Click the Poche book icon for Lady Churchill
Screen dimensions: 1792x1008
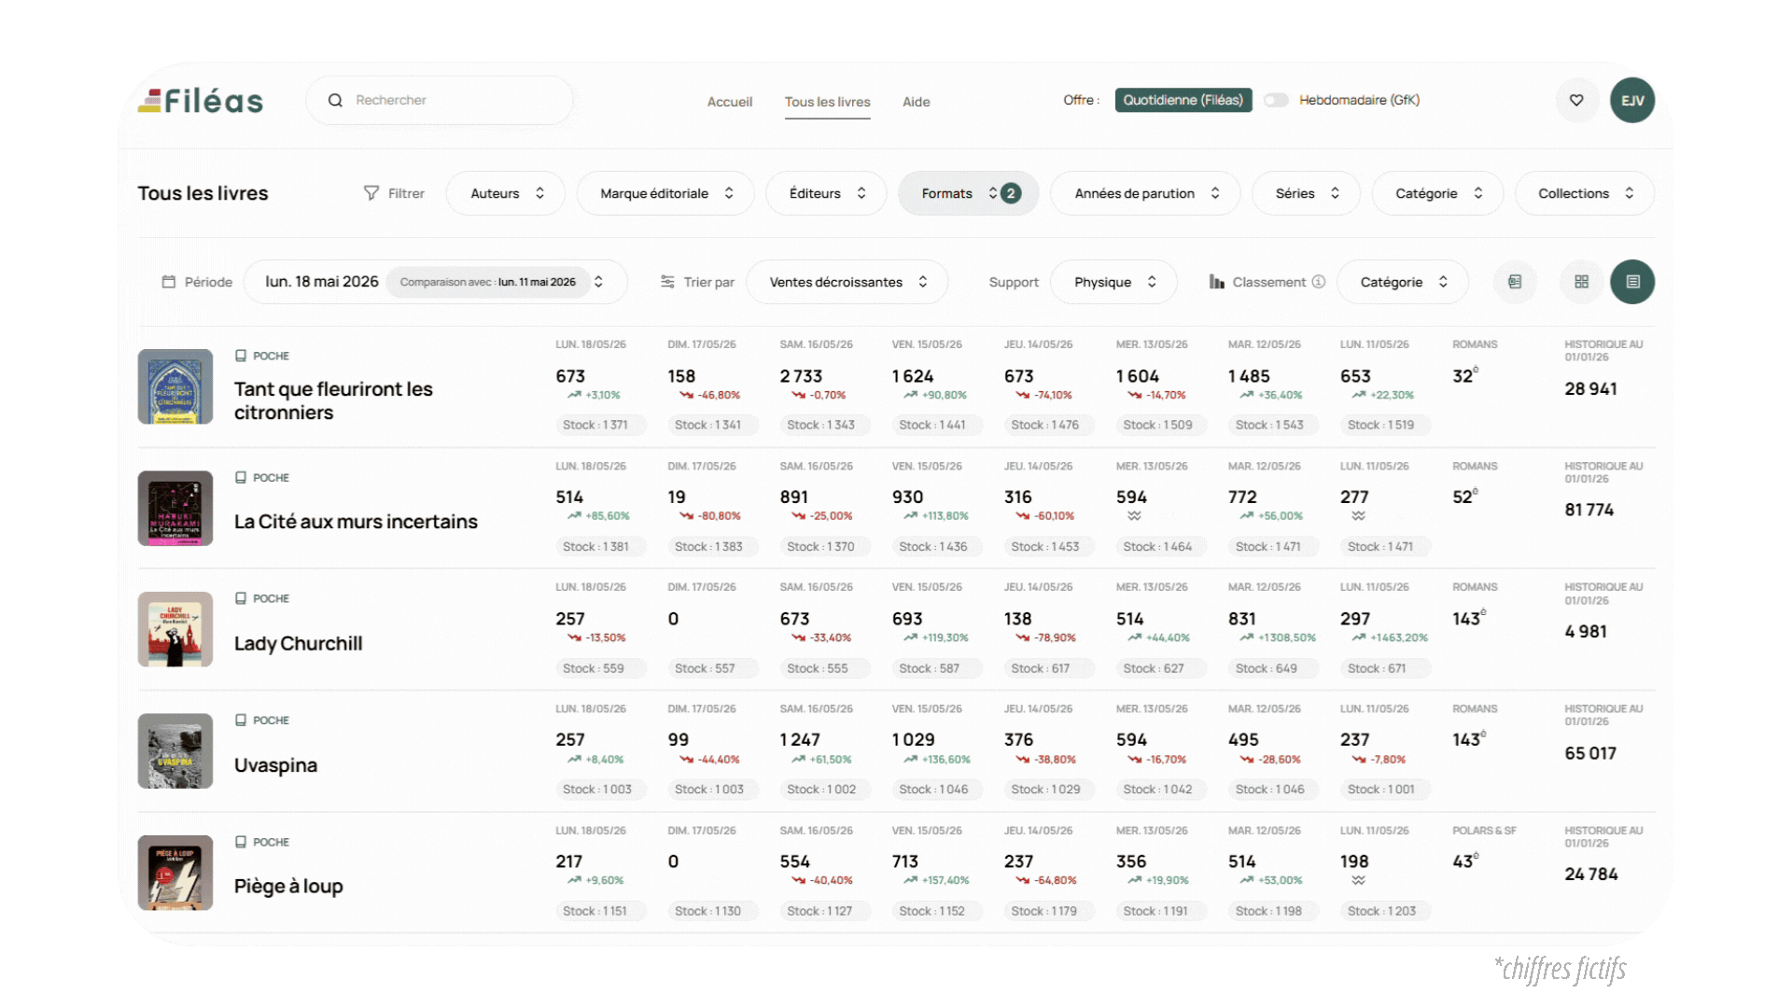pos(241,598)
